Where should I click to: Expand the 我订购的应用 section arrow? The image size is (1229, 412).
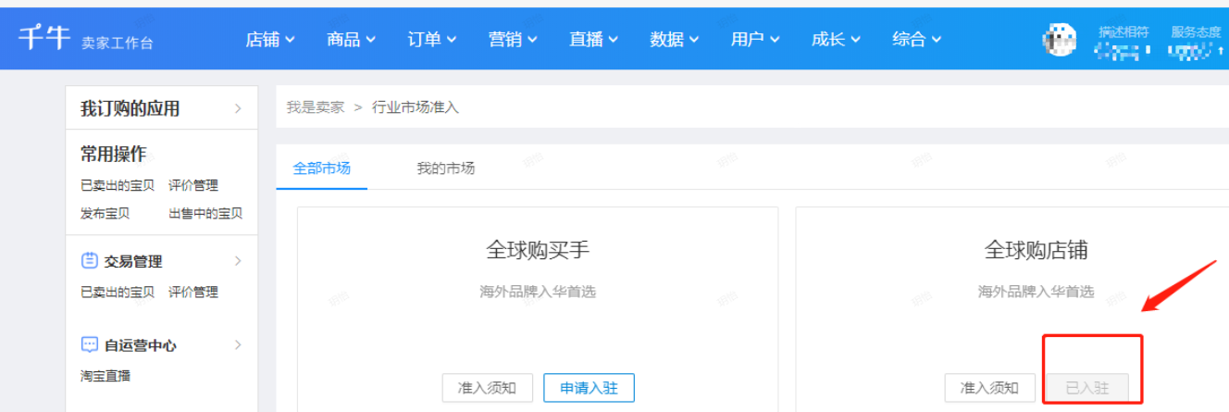(x=238, y=109)
